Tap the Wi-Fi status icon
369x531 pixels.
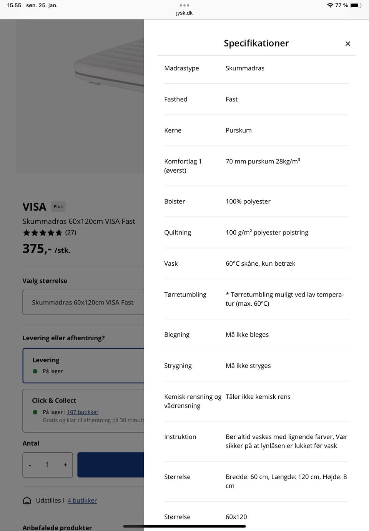pyautogui.click(x=330, y=5)
